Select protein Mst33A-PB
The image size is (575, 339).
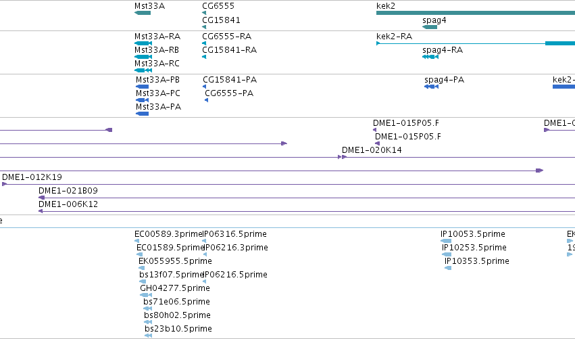tap(143, 87)
